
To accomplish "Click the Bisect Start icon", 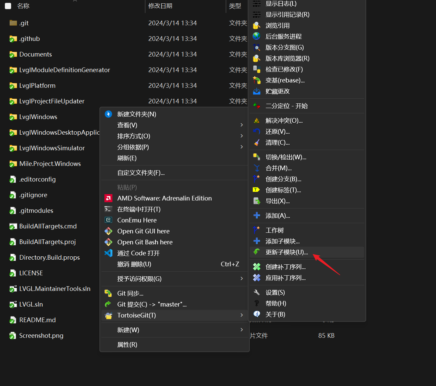I will coord(257,106).
